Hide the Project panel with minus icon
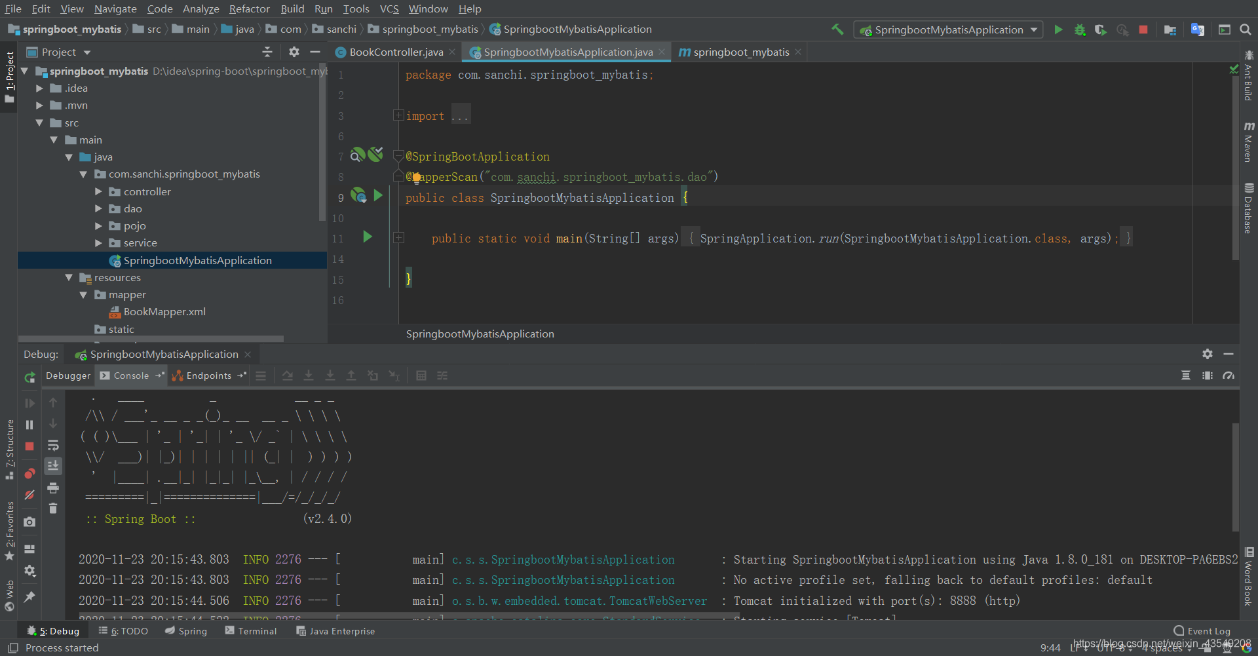 point(315,52)
